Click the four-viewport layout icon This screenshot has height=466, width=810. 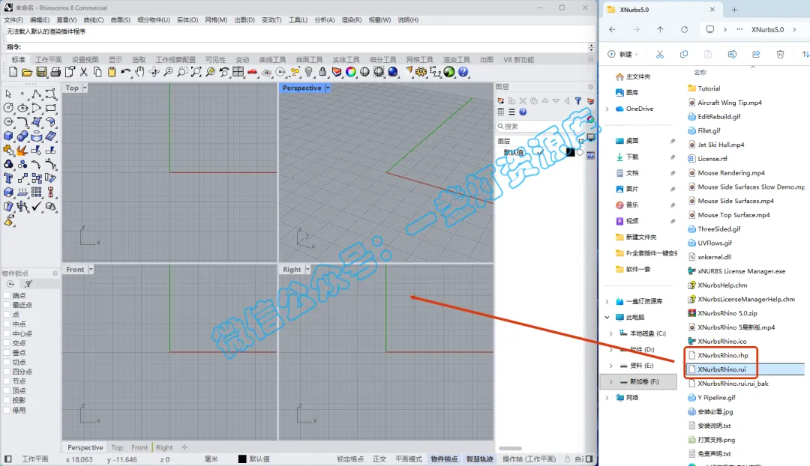pos(238,72)
